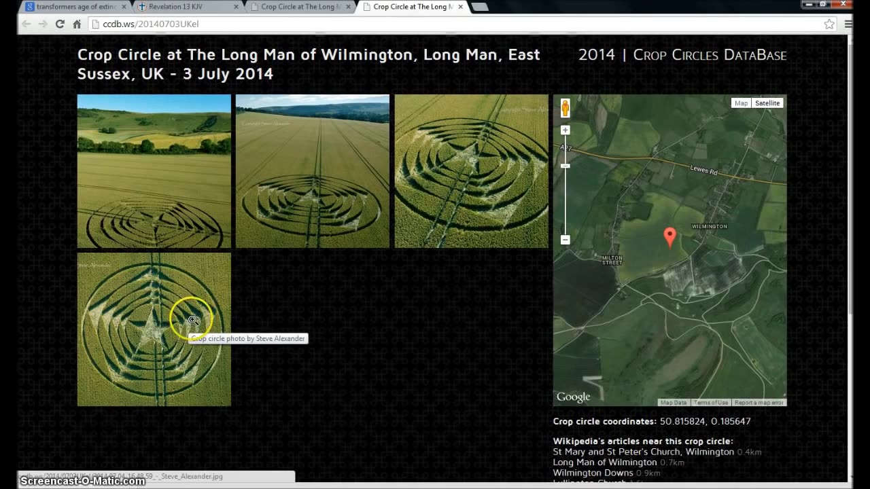Click the red location marker on the map

point(669,237)
